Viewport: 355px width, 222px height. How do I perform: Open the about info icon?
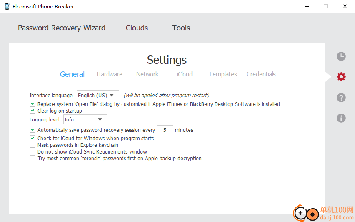[x=341, y=118]
